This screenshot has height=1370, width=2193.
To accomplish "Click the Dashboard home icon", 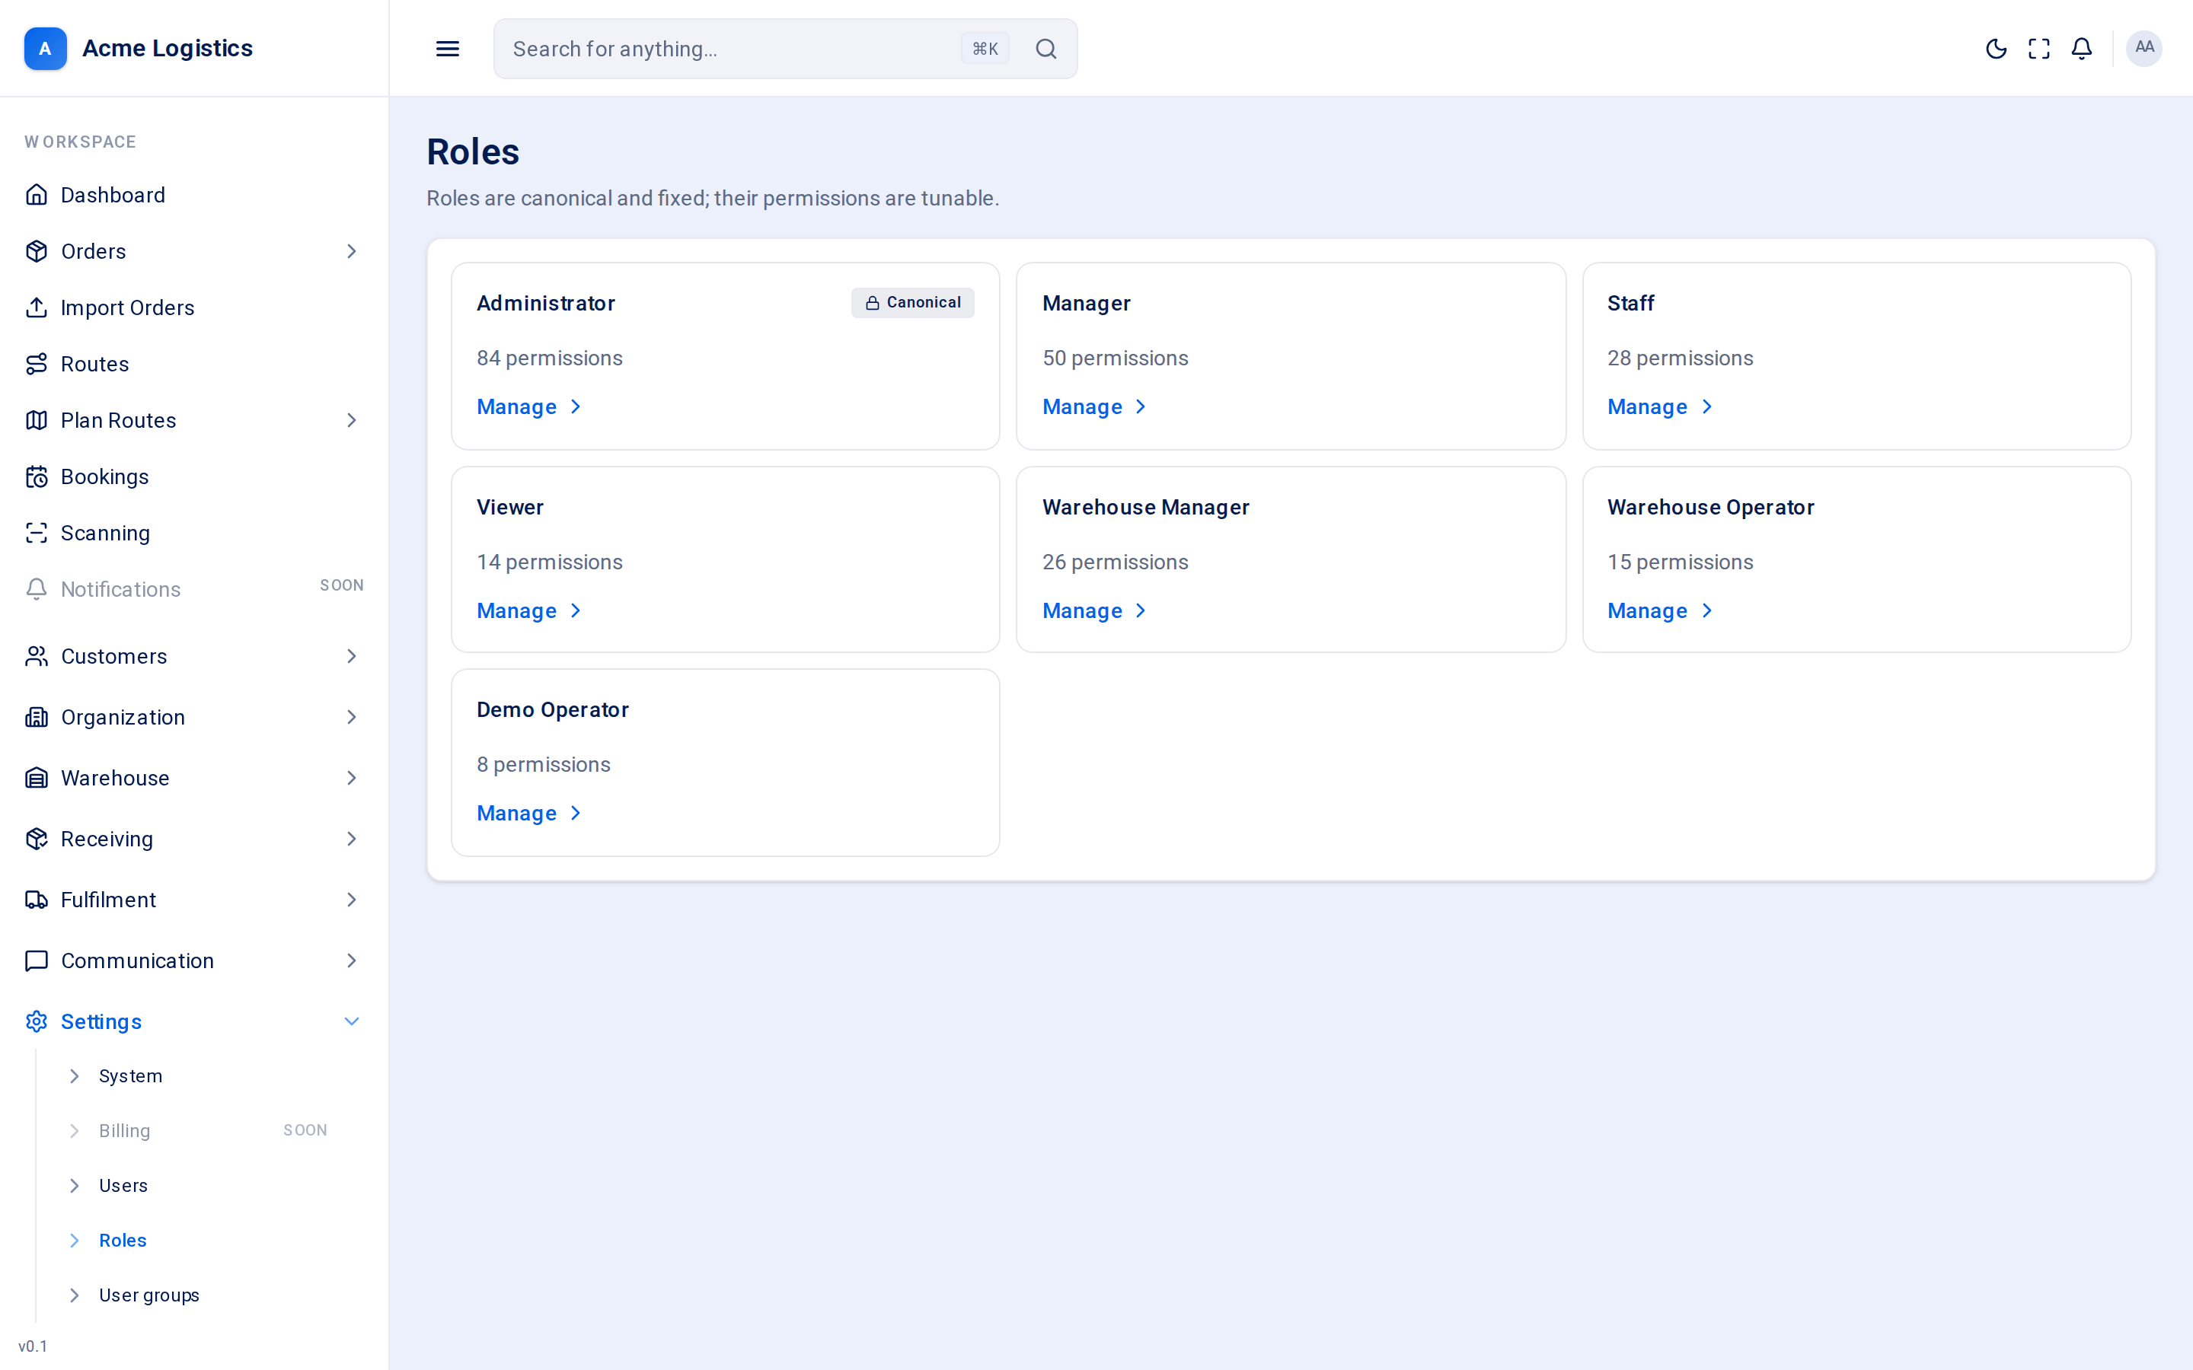I will point(37,195).
